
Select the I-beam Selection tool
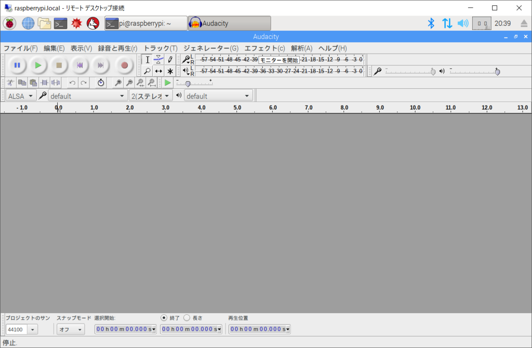[x=147, y=60]
